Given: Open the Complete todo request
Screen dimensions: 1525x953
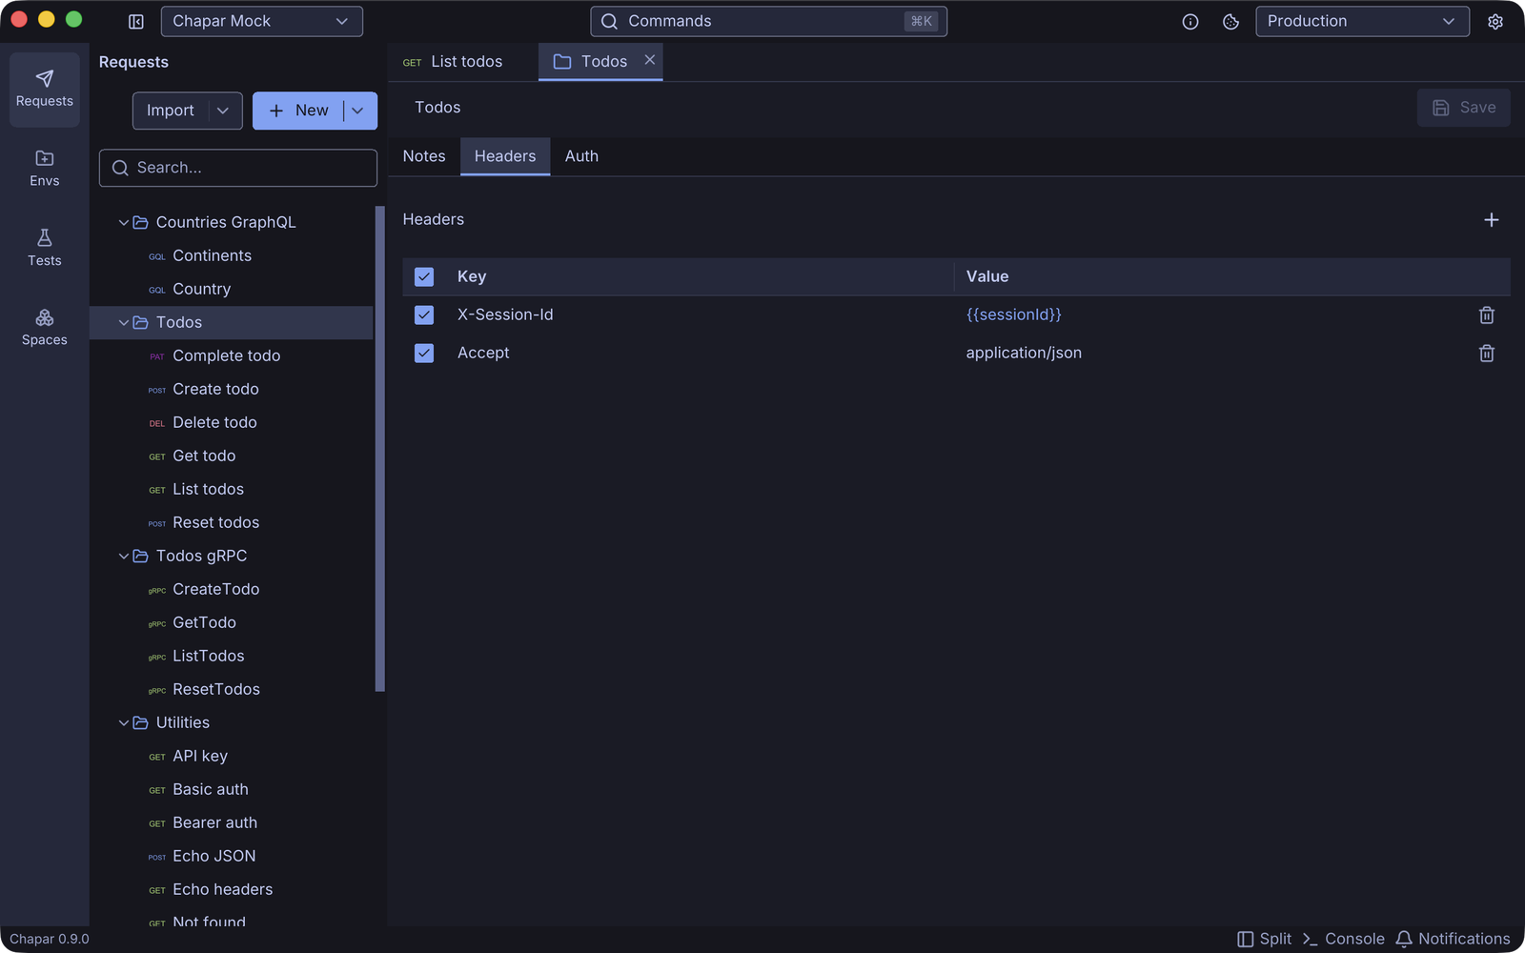Looking at the screenshot, I should [231, 355].
